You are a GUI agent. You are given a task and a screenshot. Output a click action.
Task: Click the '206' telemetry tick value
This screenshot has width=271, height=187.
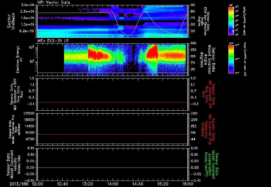(x=194, y=120)
